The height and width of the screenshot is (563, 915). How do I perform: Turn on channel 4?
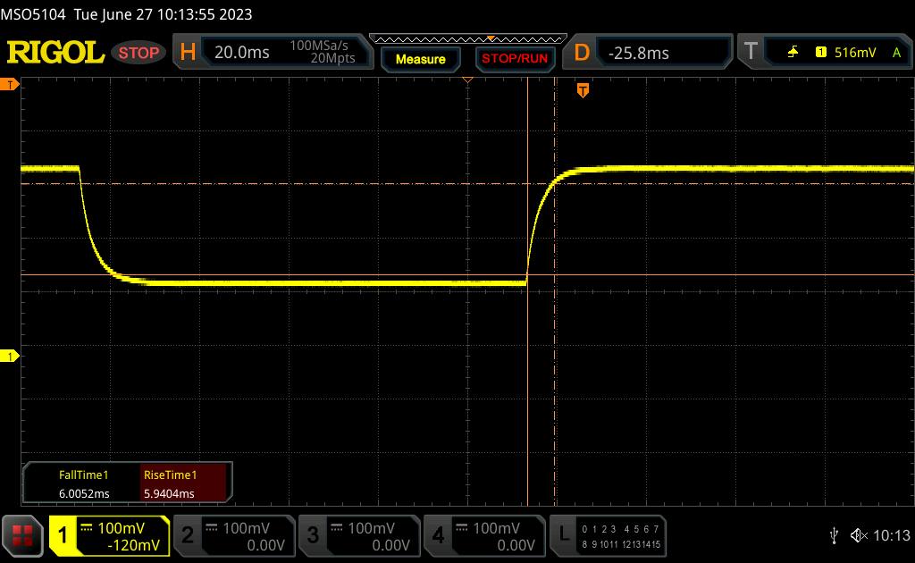483,535
